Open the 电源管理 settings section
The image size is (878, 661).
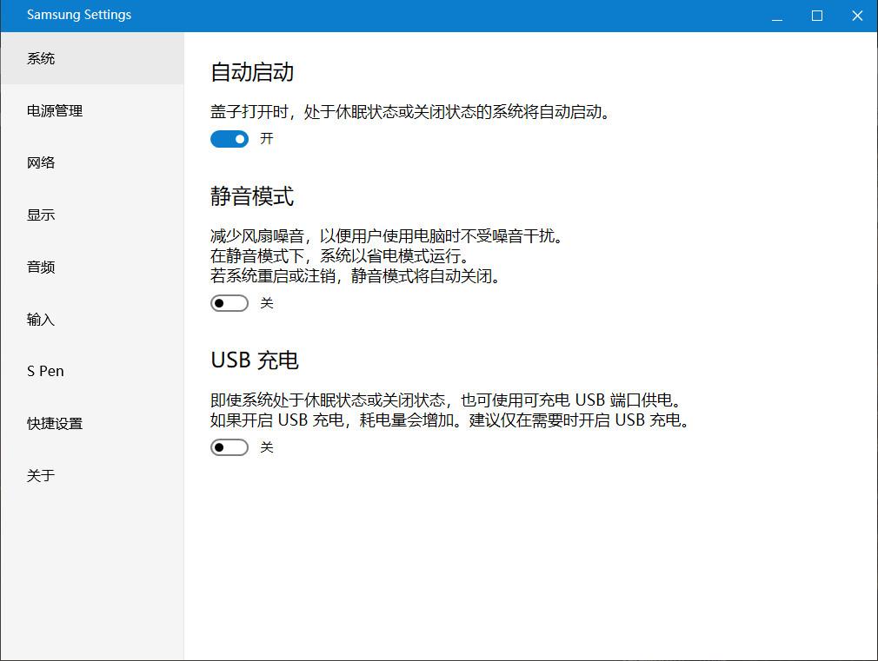tap(54, 110)
